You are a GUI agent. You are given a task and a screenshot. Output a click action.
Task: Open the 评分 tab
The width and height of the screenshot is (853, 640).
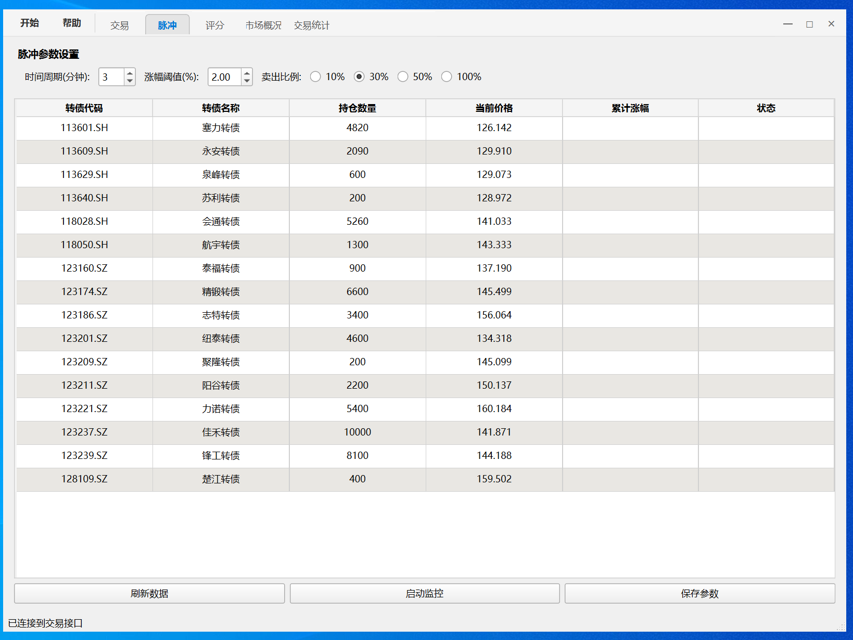coord(214,25)
